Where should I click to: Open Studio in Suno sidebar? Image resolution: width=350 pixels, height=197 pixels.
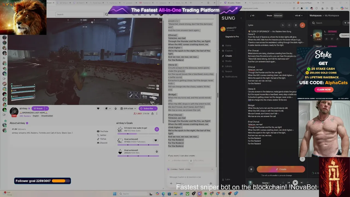pos(227,61)
